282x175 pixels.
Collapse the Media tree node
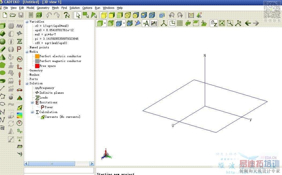click(x=27, y=52)
